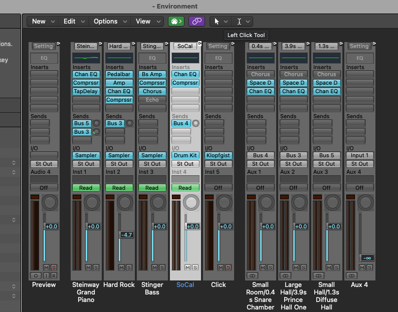Viewport: 398px width, 312px height.
Task: Click the stereo mode icon on Small Room aux
Action: tap(253, 275)
